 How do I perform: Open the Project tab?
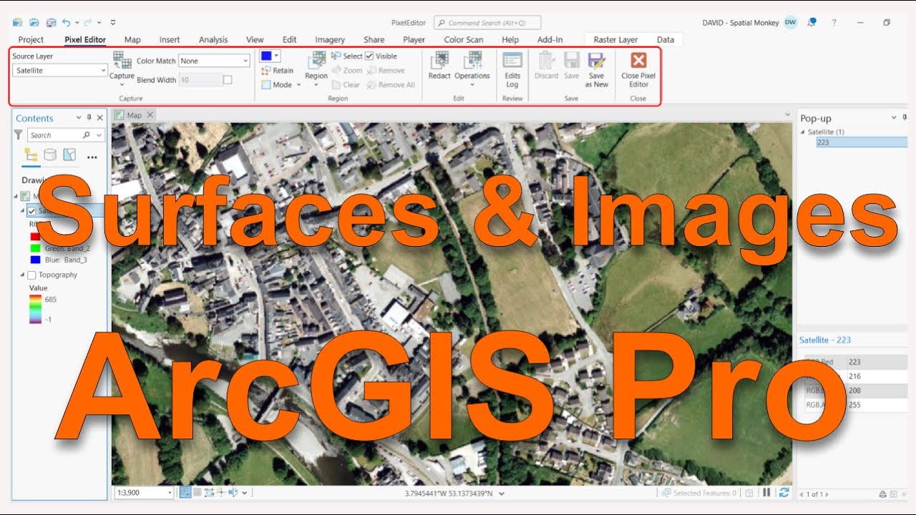point(31,40)
